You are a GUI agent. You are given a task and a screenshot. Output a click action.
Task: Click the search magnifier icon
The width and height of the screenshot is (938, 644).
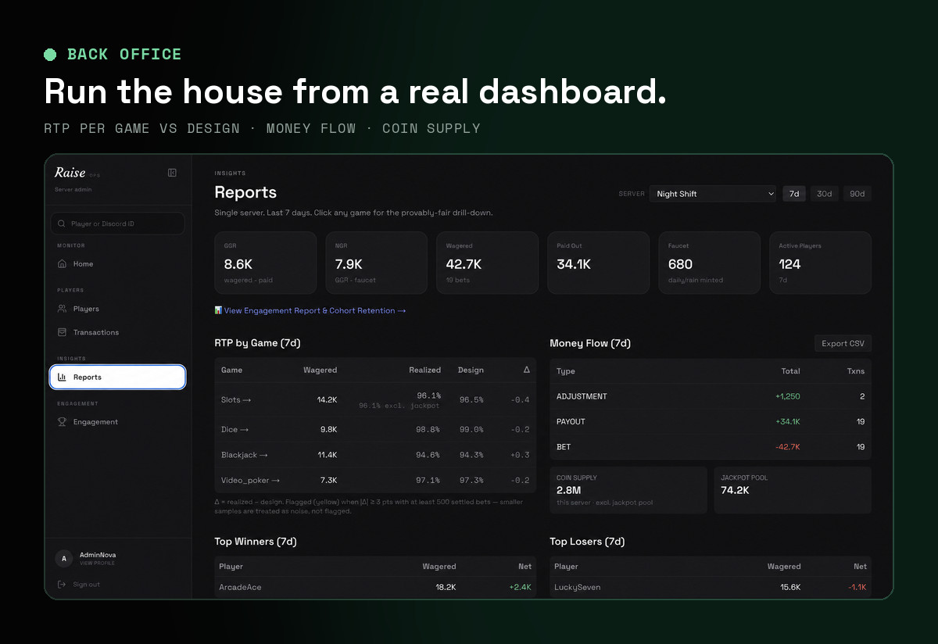pyautogui.click(x=62, y=224)
